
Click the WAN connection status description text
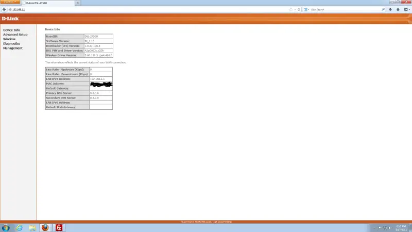click(x=85, y=62)
